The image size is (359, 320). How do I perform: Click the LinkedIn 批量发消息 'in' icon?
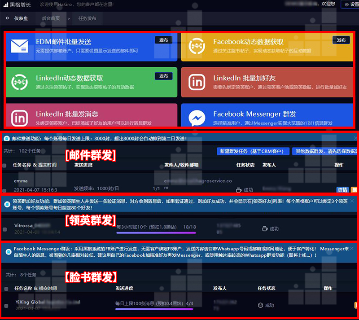click(x=20, y=117)
